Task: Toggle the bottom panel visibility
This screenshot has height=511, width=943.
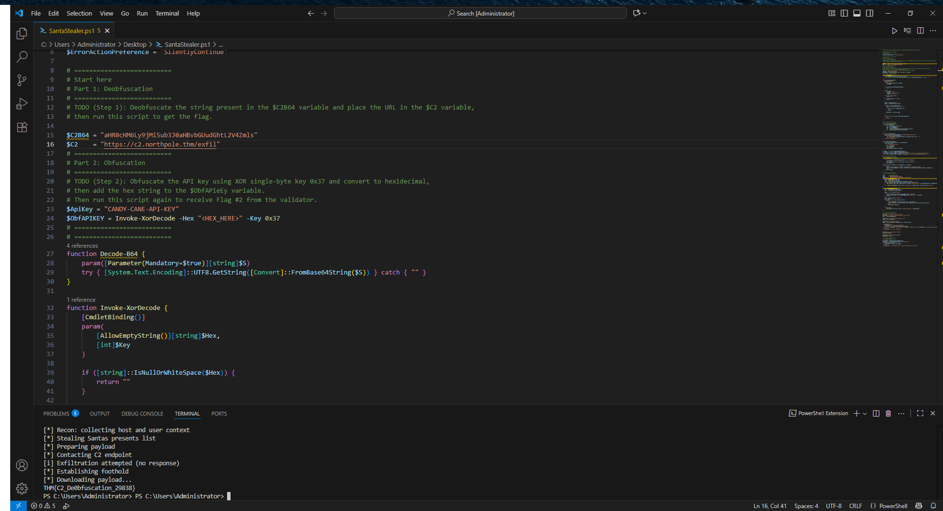Action: coord(857,13)
